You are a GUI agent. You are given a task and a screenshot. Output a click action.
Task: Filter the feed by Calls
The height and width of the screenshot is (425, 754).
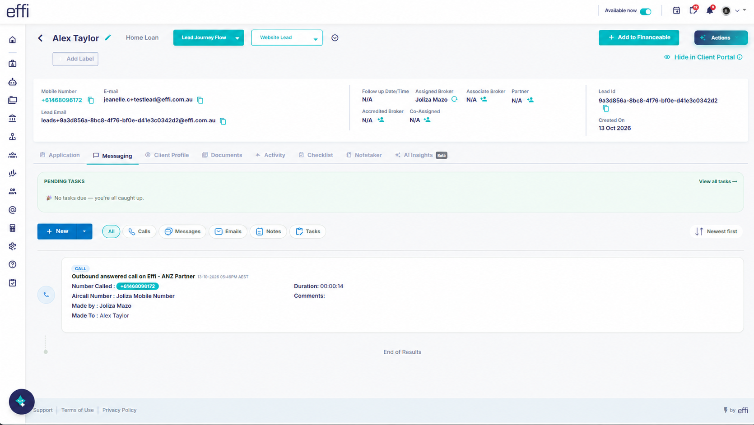[x=140, y=231]
